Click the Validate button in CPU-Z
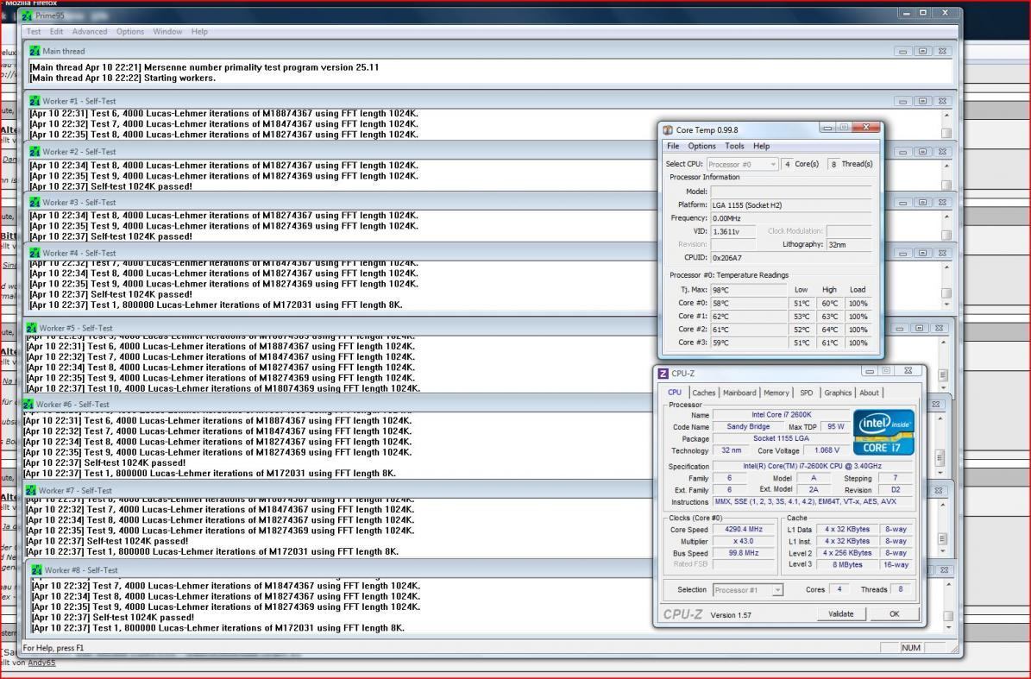 point(840,614)
